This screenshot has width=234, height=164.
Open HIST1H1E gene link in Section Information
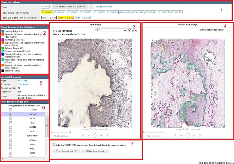[23, 81]
